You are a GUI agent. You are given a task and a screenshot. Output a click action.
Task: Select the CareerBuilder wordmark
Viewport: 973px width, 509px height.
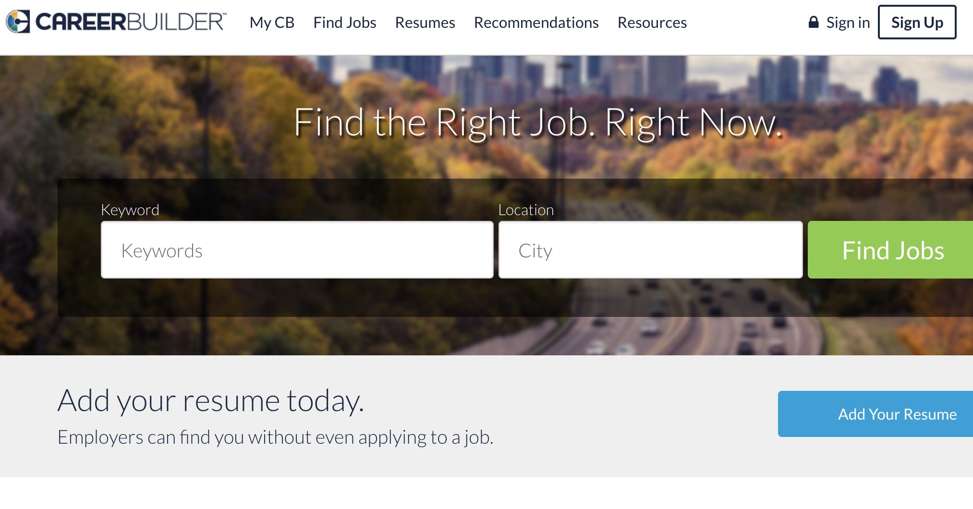130,22
